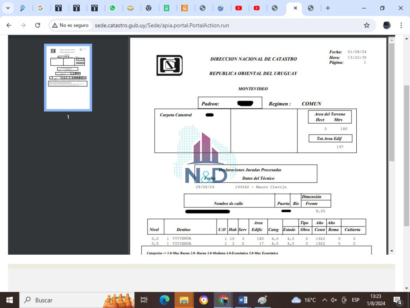Open the Chrome profile avatar

coord(387,25)
